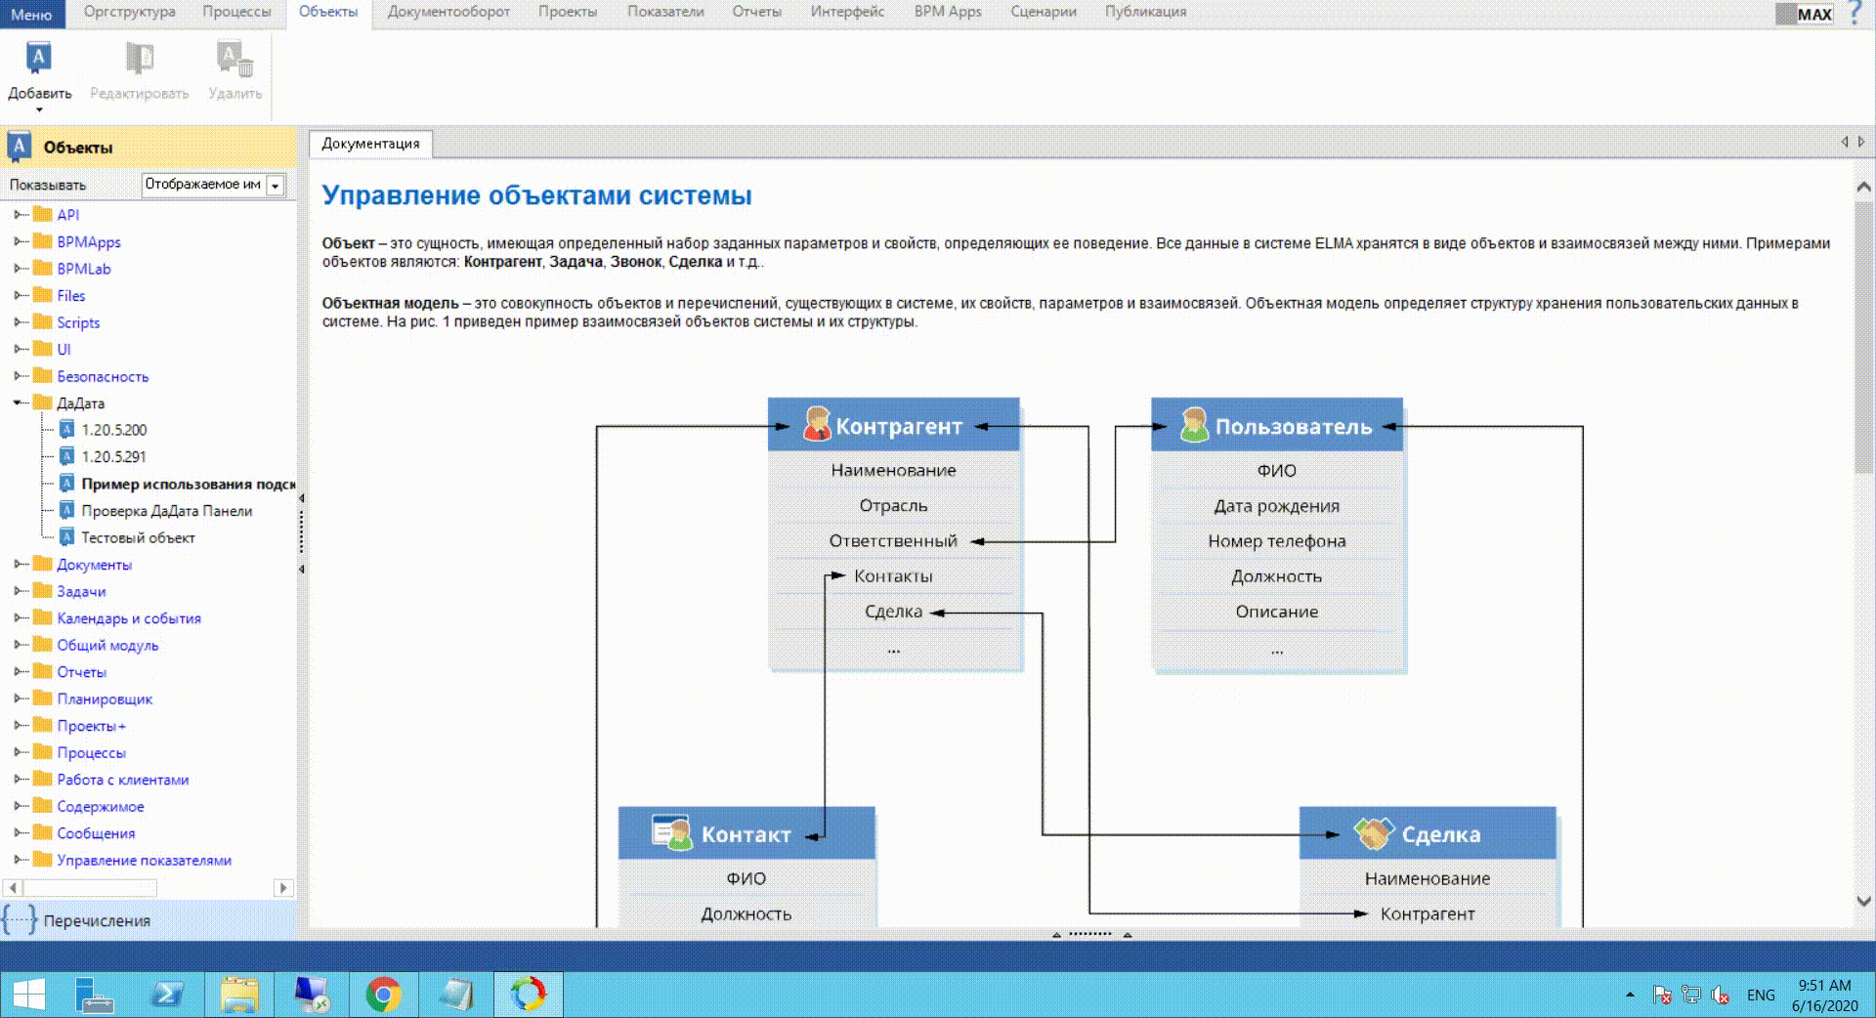
Task: Launch Google Chrome from the taskbar
Action: 383,995
